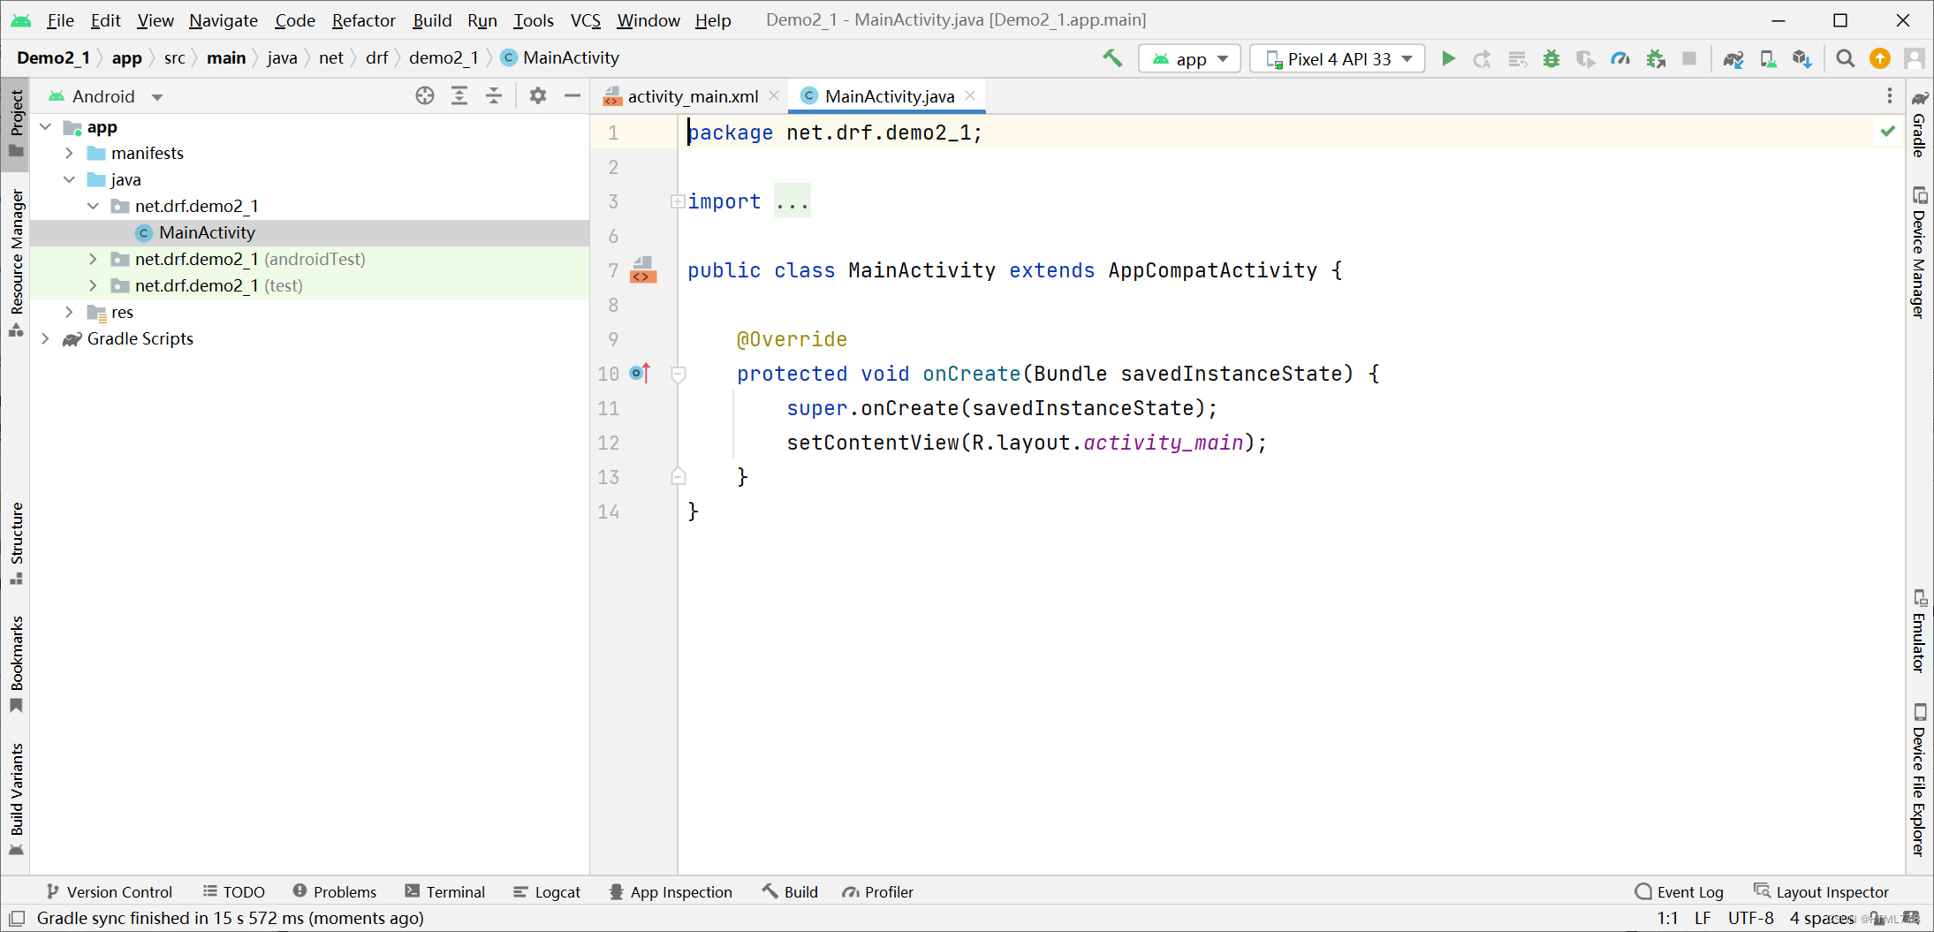This screenshot has width=1934, height=932.
Task: Click the account avatar icon
Action: point(1915,58)
